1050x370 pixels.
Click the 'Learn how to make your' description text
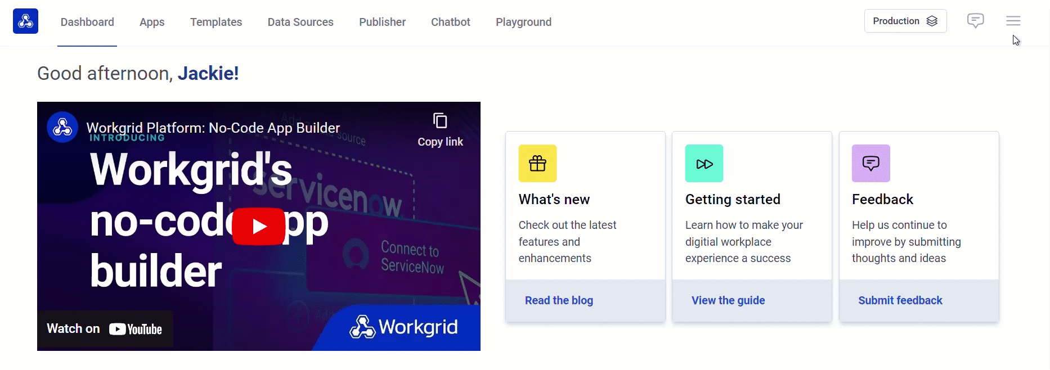744,242
